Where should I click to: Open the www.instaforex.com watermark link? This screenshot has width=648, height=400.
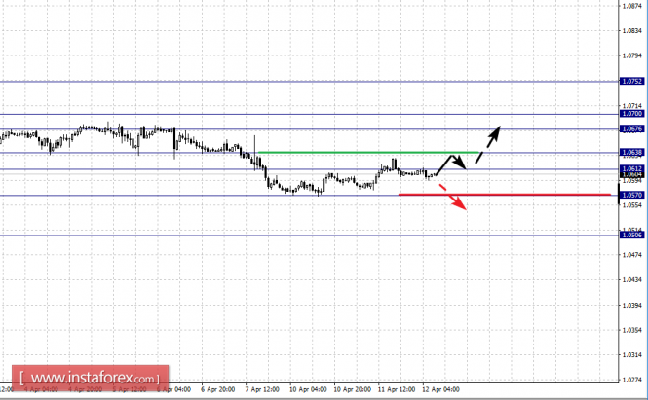click(x=90, y=379)
